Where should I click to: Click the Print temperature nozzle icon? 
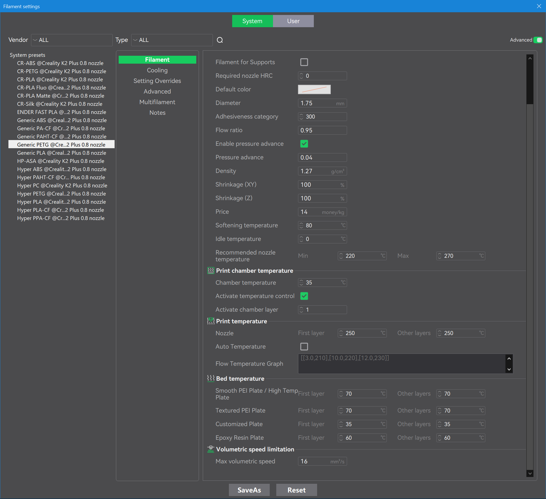[x=211, y=321]
